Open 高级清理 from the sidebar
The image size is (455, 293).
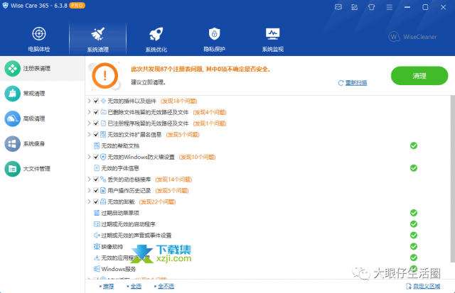point(43,118)
